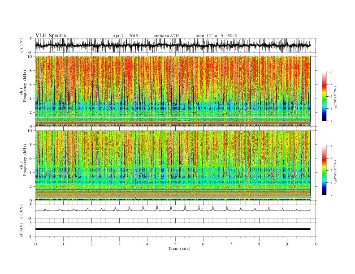
Task: Click the "4" tick on the time axis
Action: click(147, 244)
